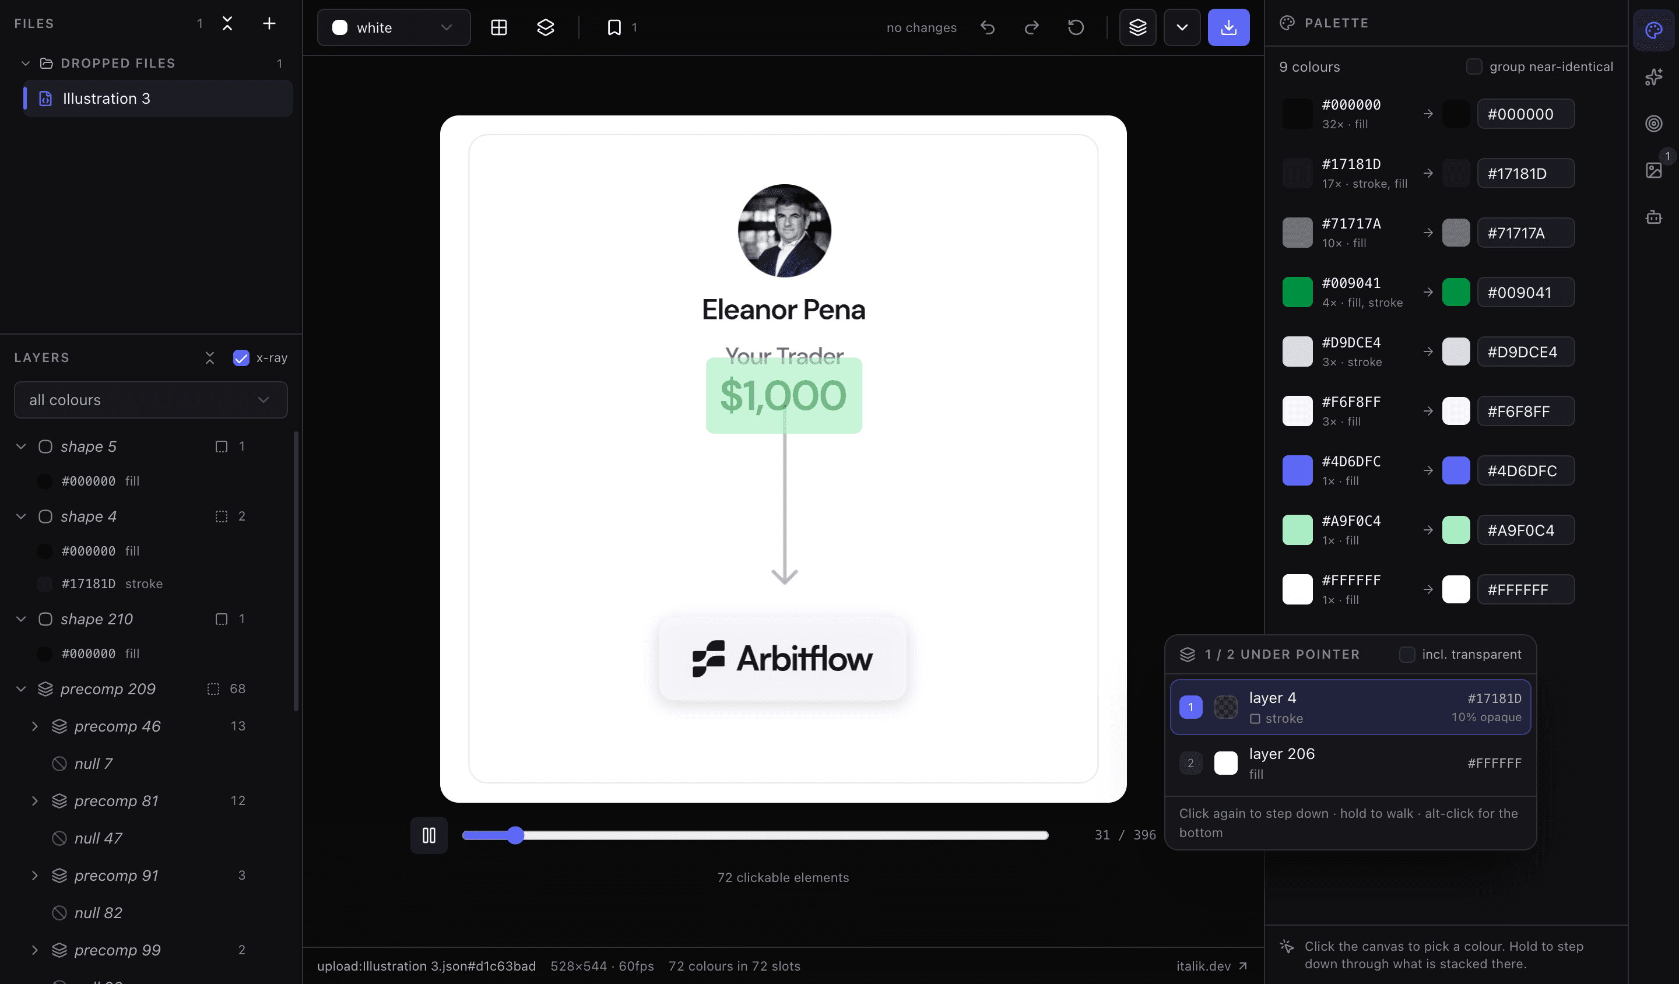The width and height of the screenshot is (1679, 984).
Task: Open the image assets icon with badge
Action: tap(1653, 171)
